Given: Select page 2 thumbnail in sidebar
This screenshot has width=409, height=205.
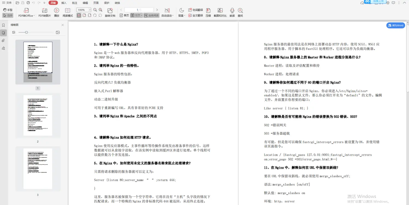Looking at the screenshot, I should pyautogui.click(x=38, y=115).
